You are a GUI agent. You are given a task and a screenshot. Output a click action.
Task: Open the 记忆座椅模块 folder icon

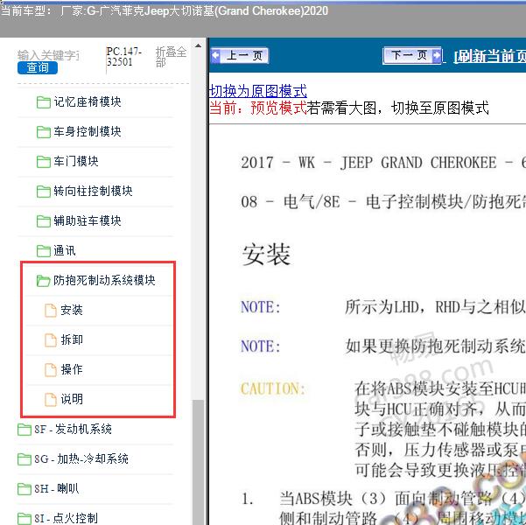coord(43,102)
